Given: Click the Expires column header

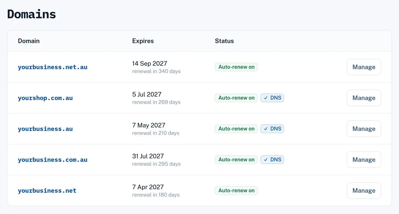Looking at the screenshot, I should pos(143,41).
